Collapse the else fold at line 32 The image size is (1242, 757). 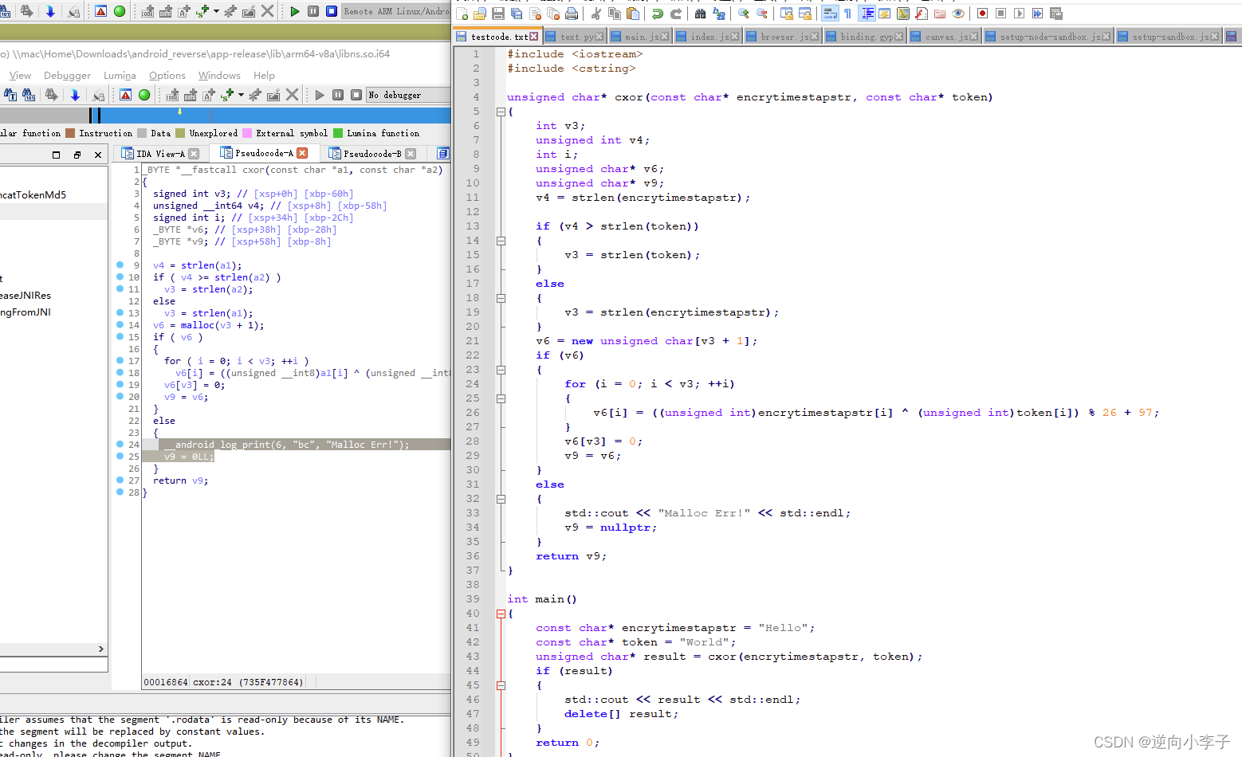tap(501, 499)
